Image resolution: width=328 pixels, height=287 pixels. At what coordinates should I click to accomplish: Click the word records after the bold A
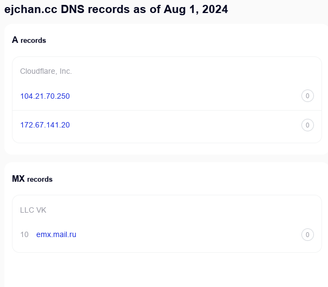(33, 41)
